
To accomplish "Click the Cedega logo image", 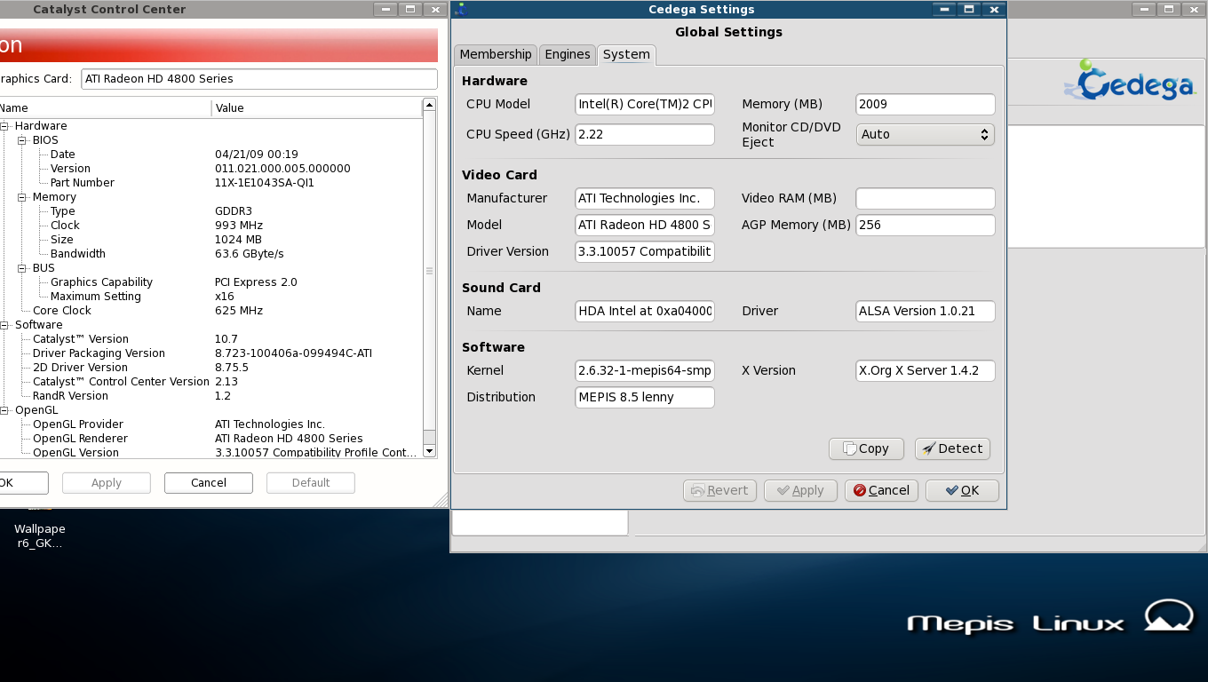I will (1129, 81).
